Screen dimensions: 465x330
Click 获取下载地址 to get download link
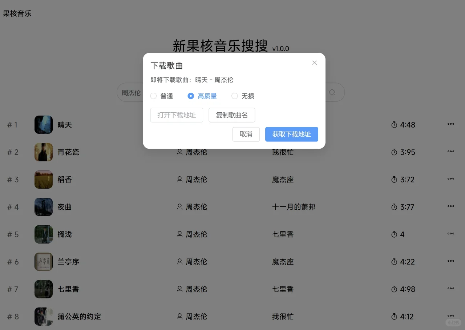(x=292, y=134)
